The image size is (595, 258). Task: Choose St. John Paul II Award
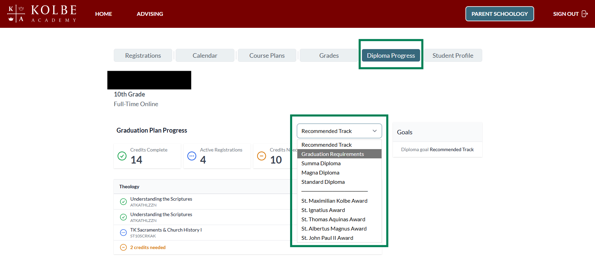(339, 238)
